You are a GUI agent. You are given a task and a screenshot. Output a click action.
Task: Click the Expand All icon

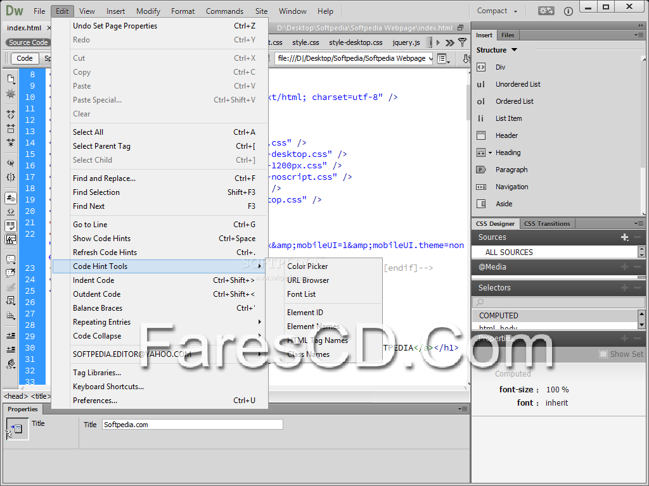pyautogui.click(x=11, y=142)
